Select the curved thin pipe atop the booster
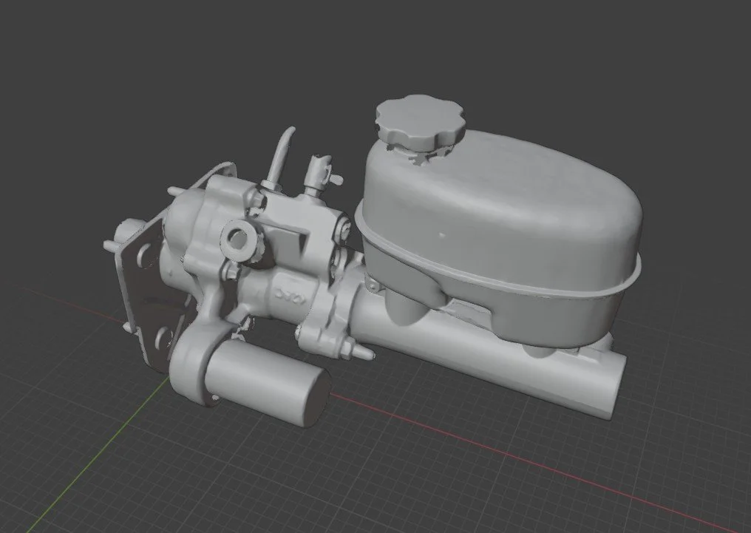Screen dimensions: 751x533 pos(279,158)
